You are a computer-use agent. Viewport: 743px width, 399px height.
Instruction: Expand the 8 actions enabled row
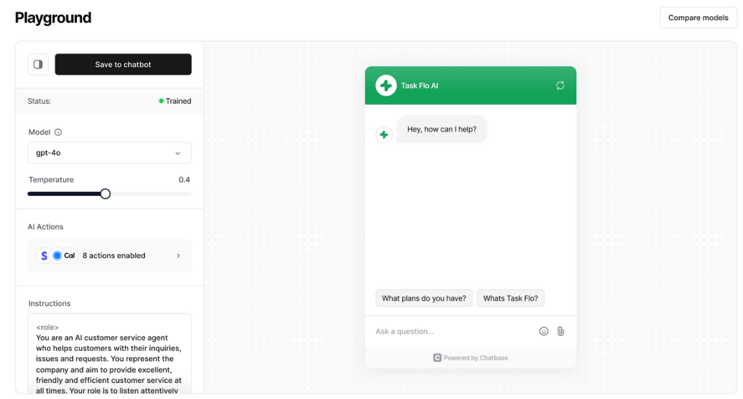pyautogui.click(x=109, y=255)
